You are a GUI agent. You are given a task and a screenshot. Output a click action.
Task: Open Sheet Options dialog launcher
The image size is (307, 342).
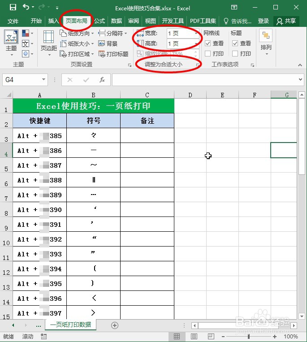(252, 65)
